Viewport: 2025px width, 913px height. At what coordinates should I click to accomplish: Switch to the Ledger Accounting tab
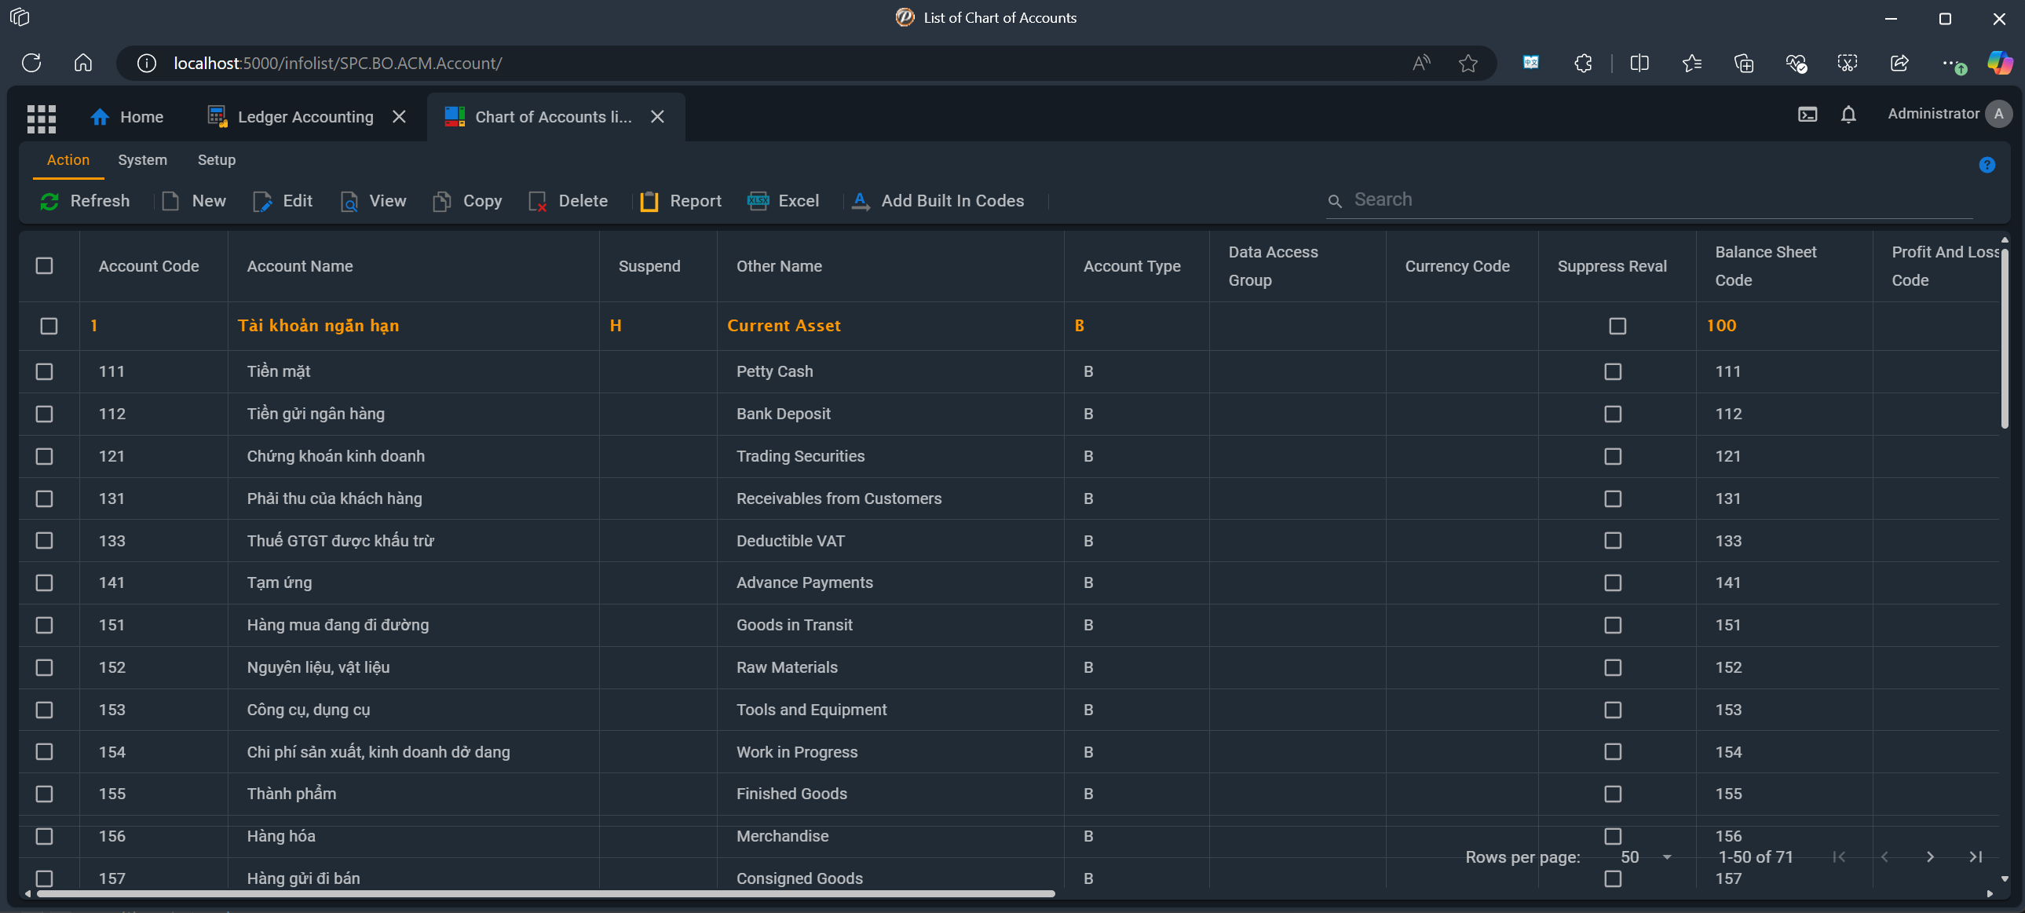click(291, 117)
